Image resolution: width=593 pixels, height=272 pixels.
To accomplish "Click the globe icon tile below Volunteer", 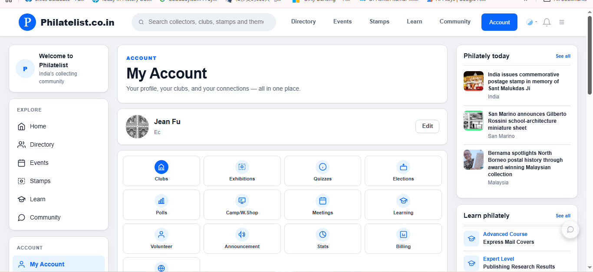I will click(x=161, y=265).
